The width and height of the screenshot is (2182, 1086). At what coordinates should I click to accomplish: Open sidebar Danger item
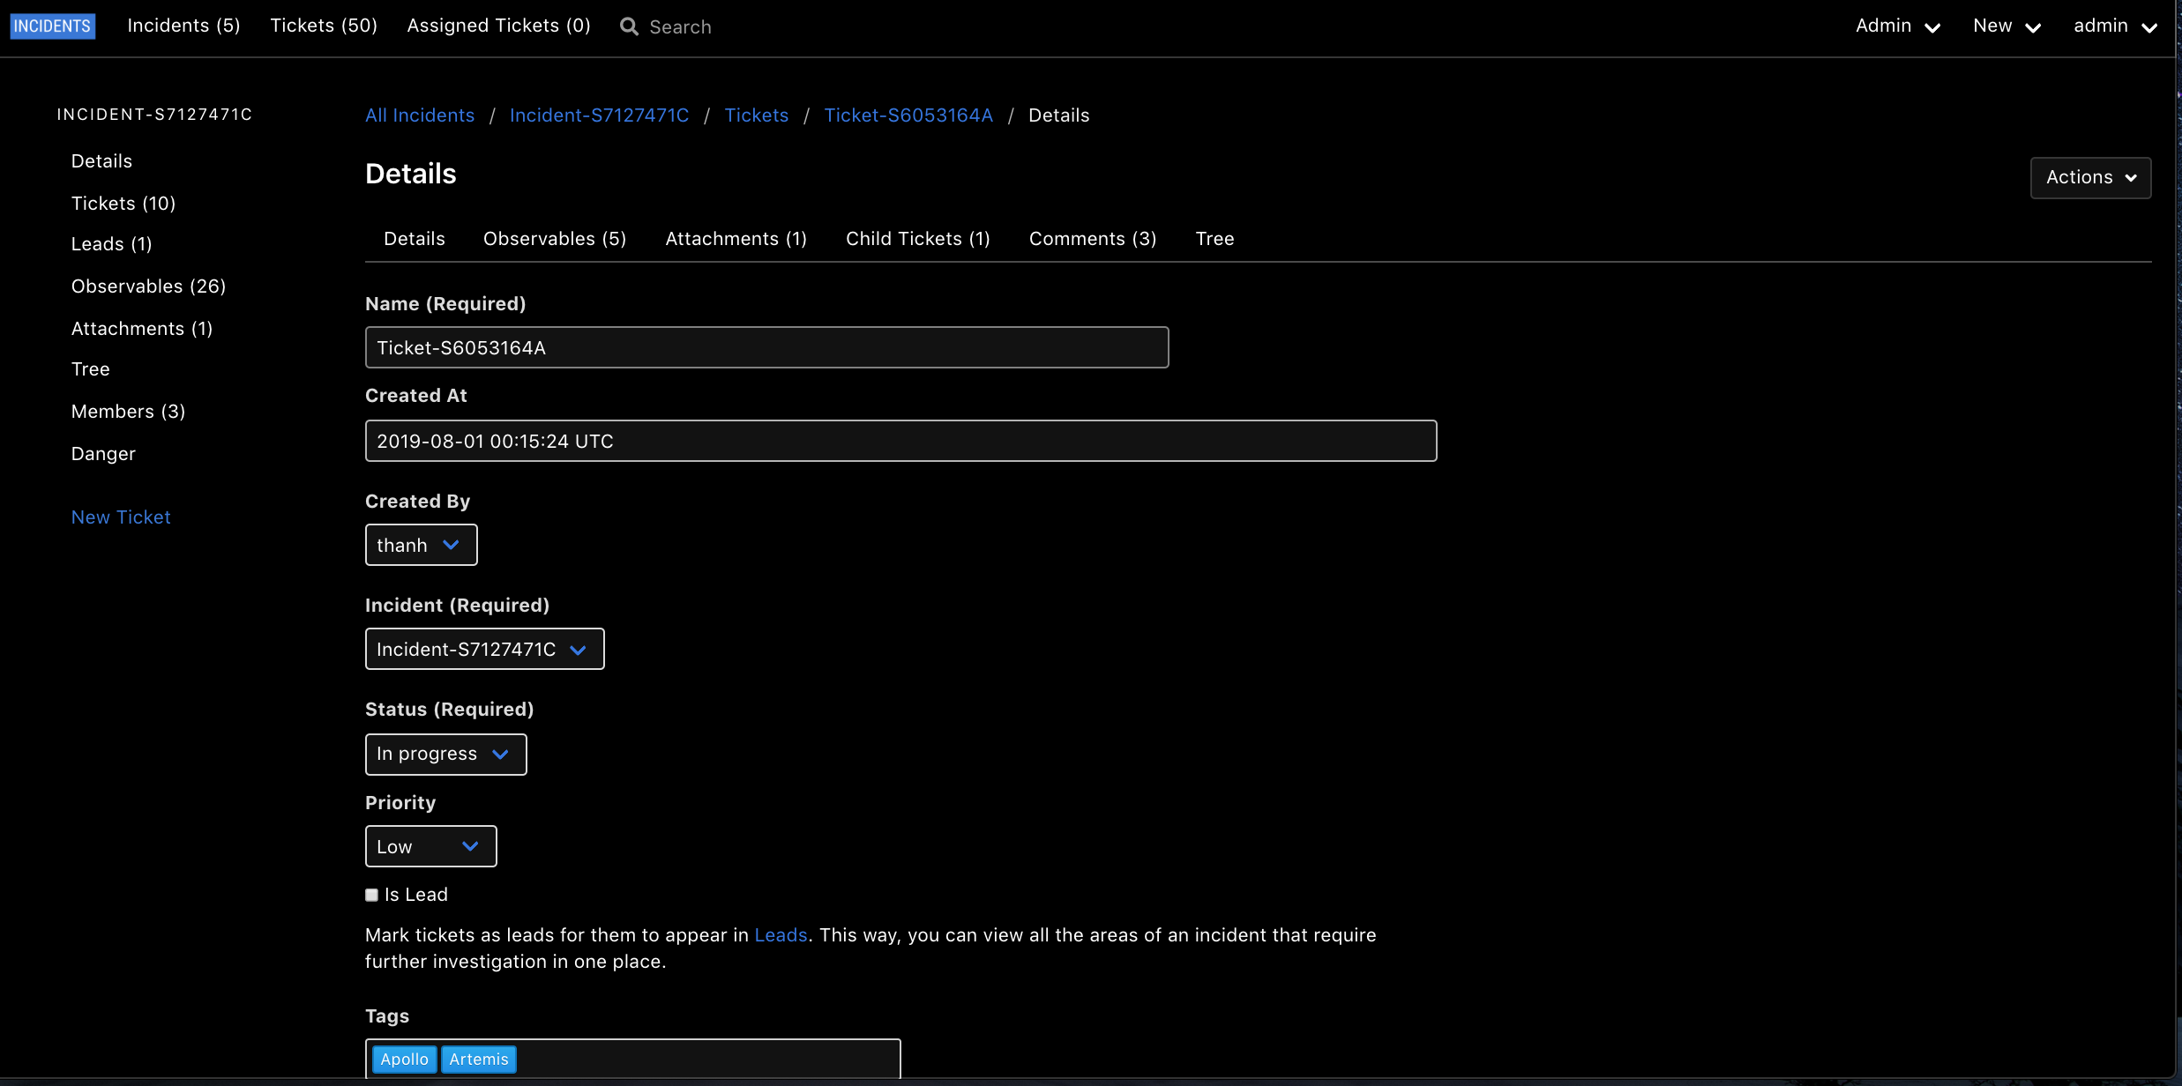pyautogui.click(x=103, y=454)
